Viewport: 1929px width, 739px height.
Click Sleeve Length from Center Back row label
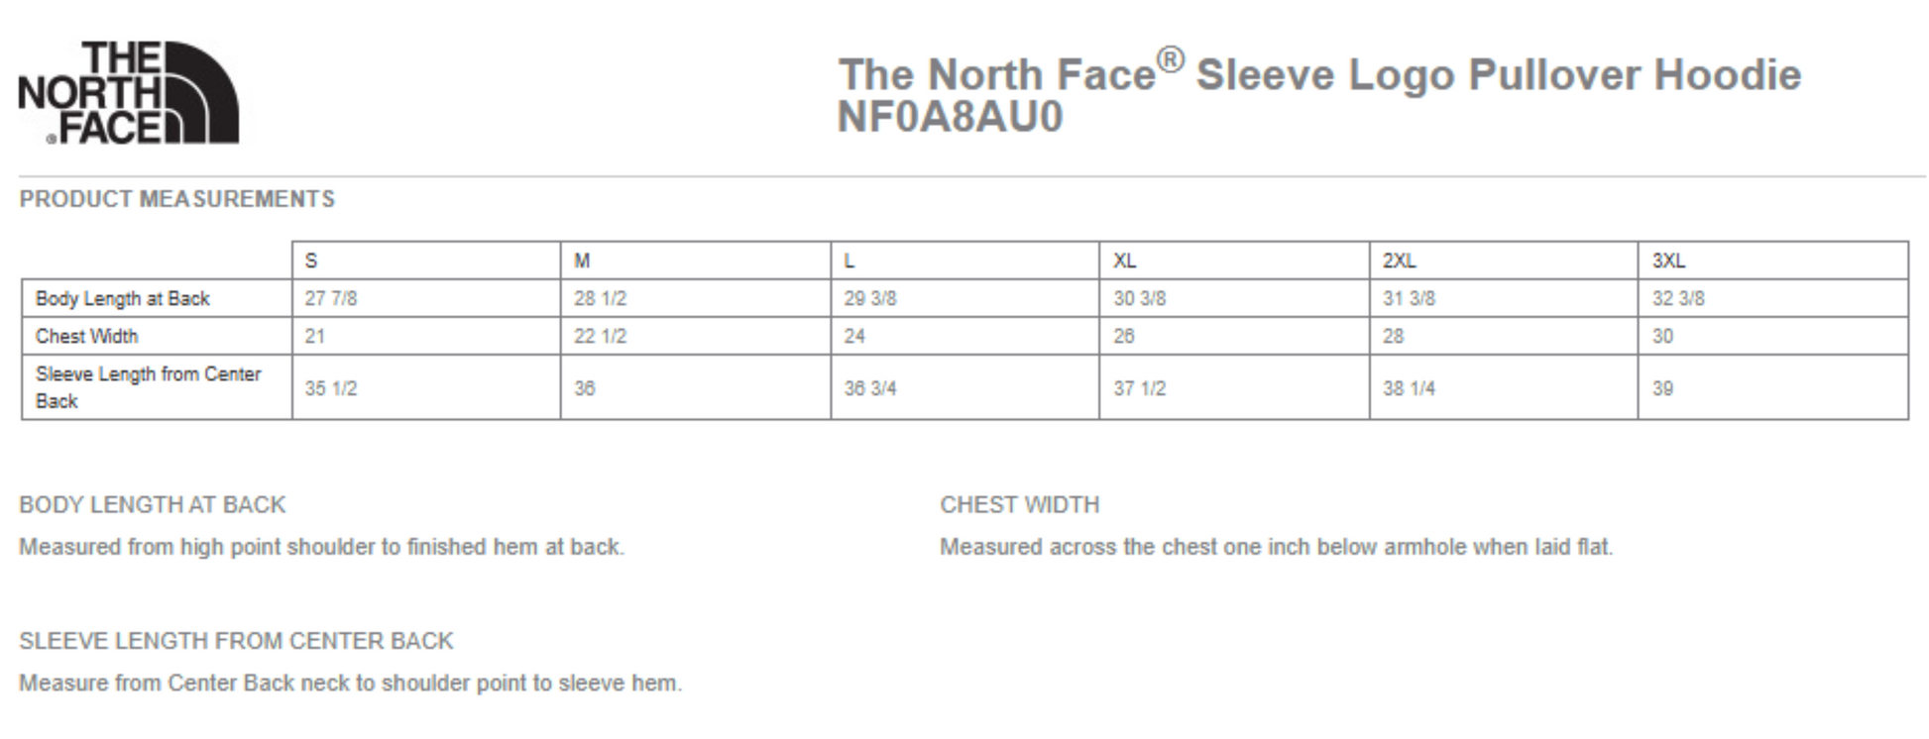point(149,387)
